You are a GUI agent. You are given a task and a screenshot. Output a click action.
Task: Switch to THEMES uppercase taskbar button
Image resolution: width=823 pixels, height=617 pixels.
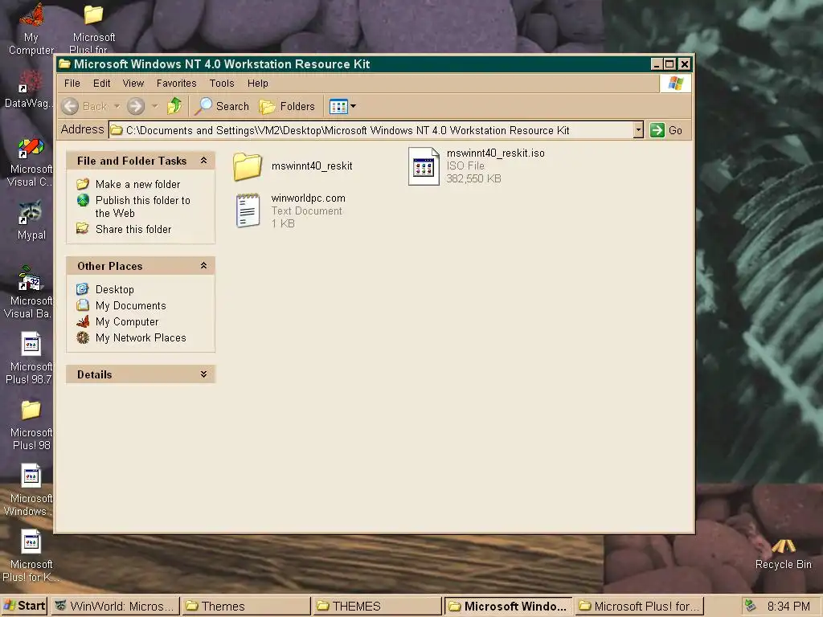click(377, 606)
